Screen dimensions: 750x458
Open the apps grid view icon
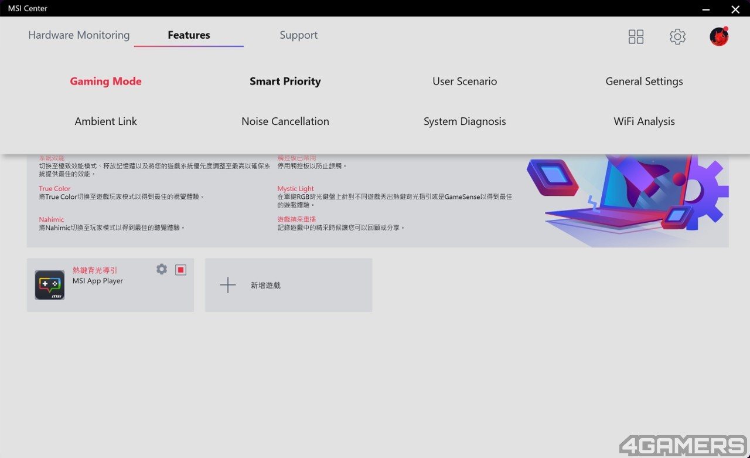point(636,37)
